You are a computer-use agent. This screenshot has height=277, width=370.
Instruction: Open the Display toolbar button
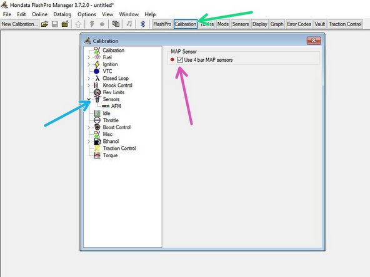pos(259,24)
